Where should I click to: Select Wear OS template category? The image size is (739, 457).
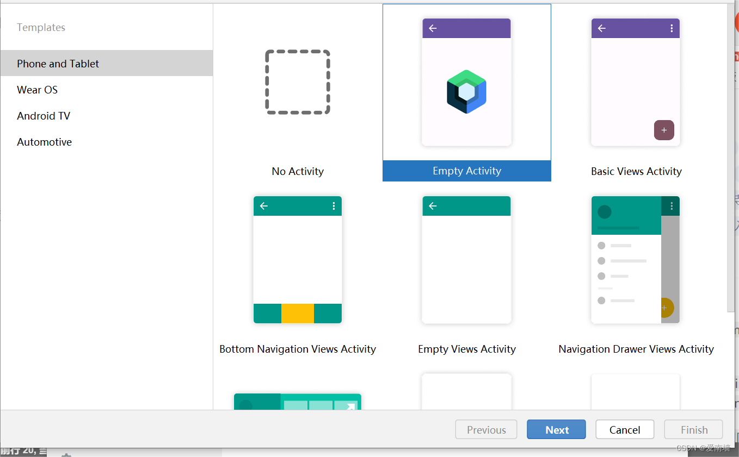(107, 90)
